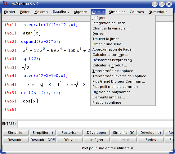Choose Plus Grand Diviseur Commun ...
Image resolution: width=175 pixels, height=154 pixels.
point(123,82)
